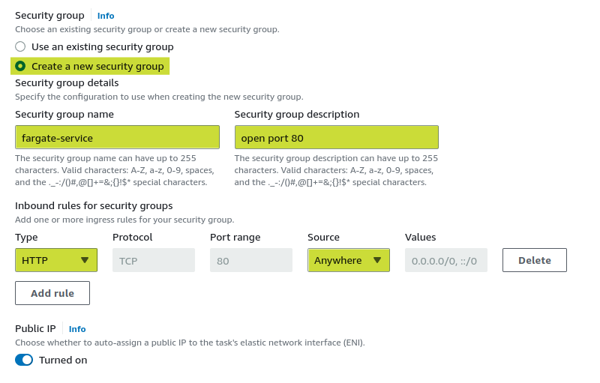Viewport: 600px width, 383px height.
Task: Open the Source Anywhere dropdown
Action: [348, 260]
